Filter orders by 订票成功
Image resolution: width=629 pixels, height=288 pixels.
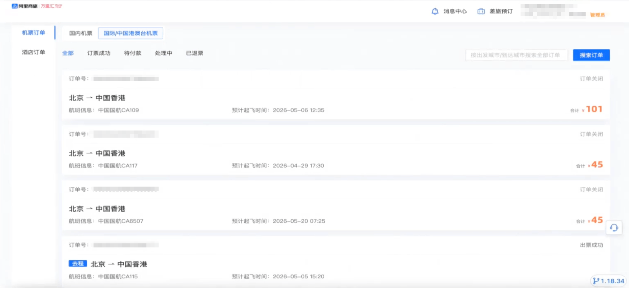99,53
